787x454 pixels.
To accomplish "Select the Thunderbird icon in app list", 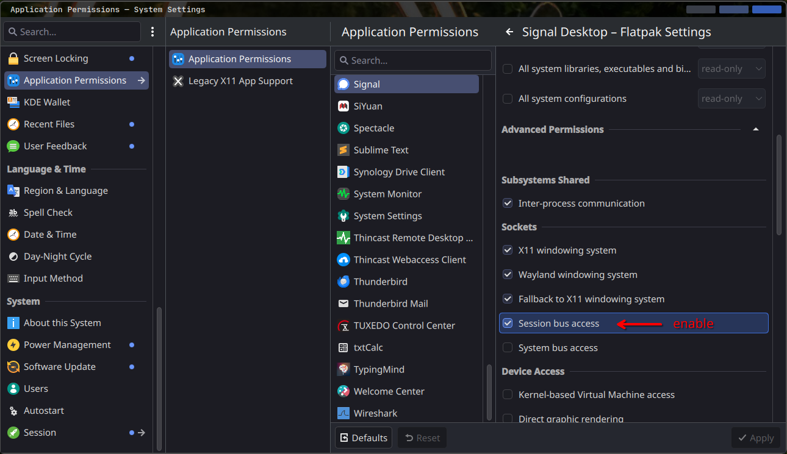I will click(x=343, y=282).
